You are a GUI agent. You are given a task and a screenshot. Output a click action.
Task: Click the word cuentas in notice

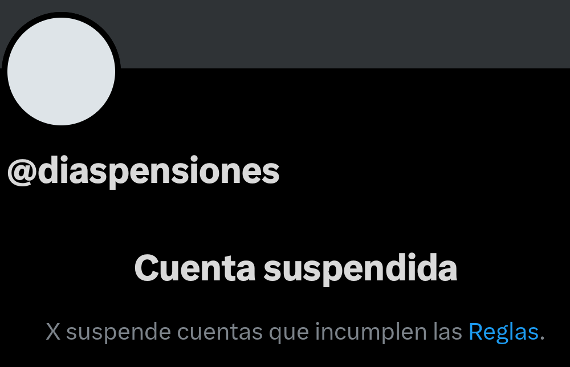click(219, 332)
